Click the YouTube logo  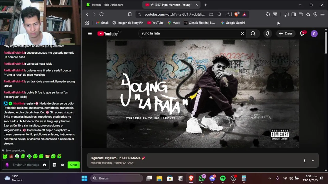point(108,33)
